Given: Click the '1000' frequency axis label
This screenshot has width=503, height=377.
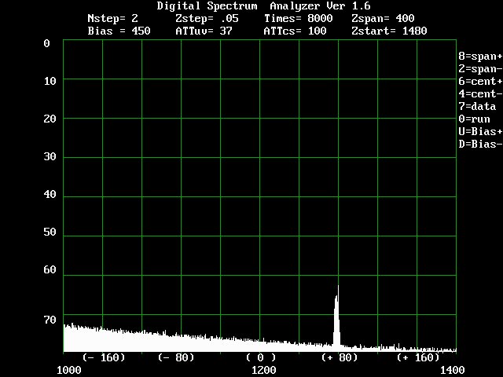Looking at the screenshot, I should pos(69,370).
